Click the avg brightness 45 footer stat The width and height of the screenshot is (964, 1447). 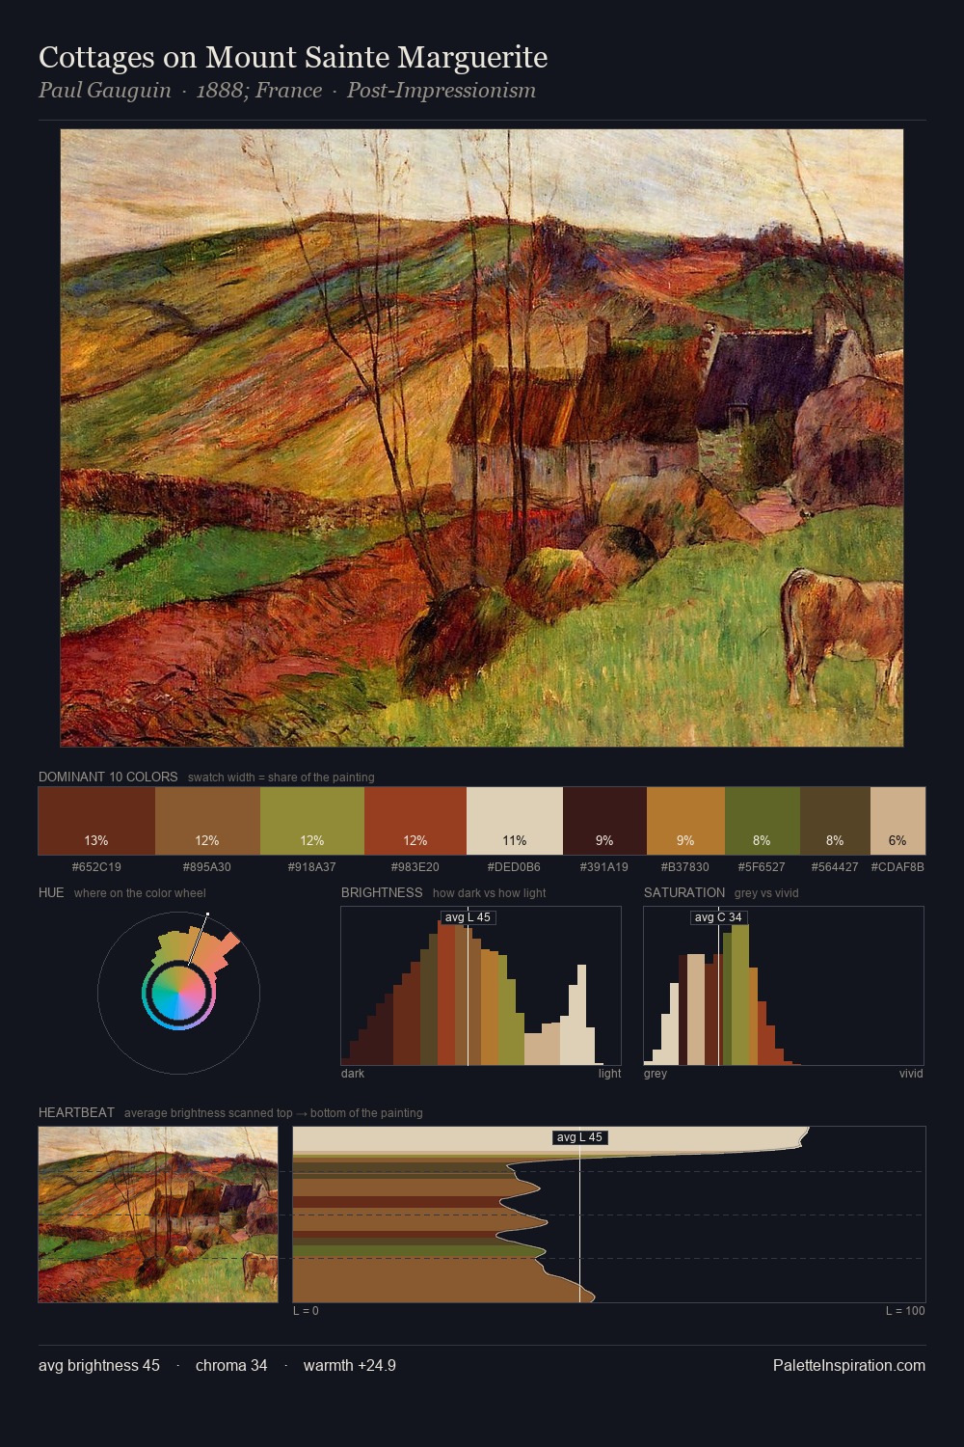(x=99, y=1365)
